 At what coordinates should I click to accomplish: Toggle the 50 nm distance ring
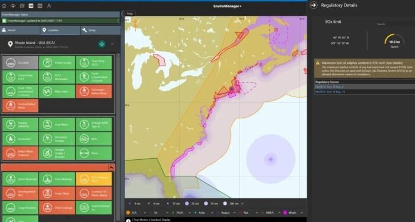(x=206, y=204)
